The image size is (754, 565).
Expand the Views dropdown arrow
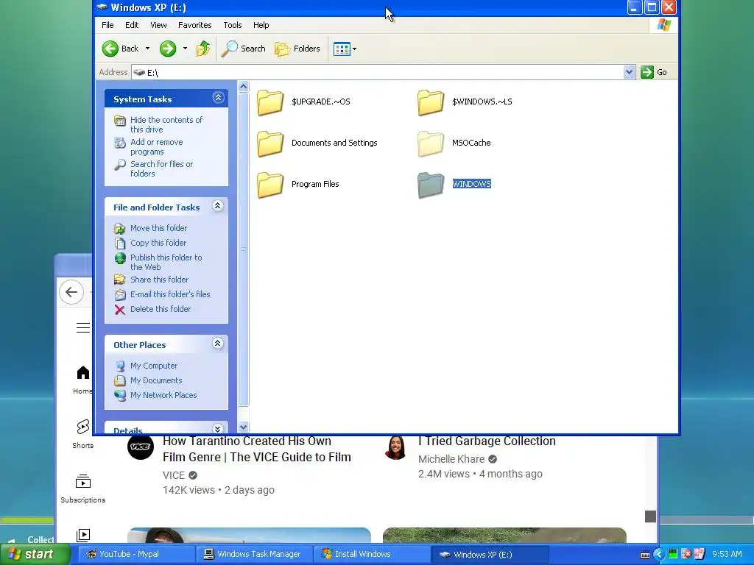(355, 49)
